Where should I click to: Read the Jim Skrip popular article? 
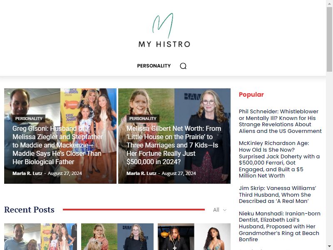point(277,195)
